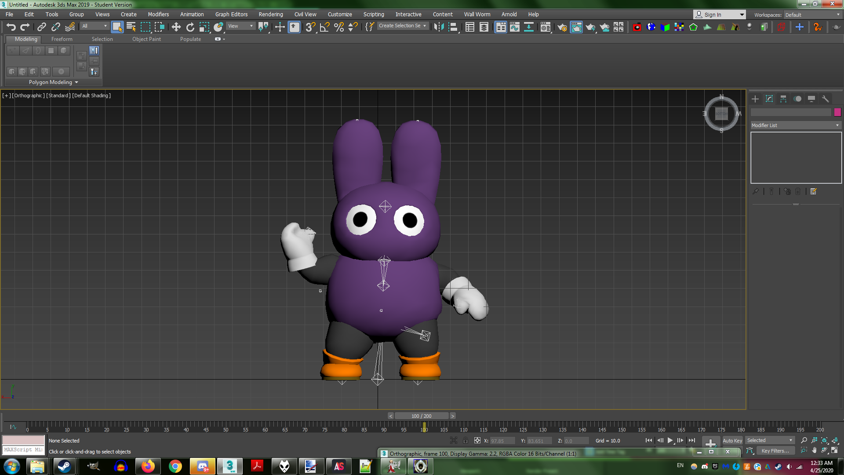Open Steam from the taskbar

(x=65, y=466)
